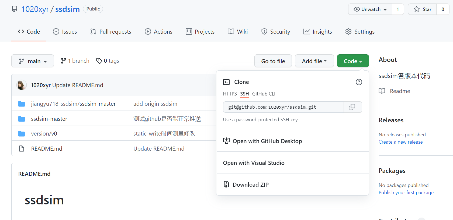Screen dimensions: 453x220
Task: Open the version/v0 folder
Action: tap(44, 134)
